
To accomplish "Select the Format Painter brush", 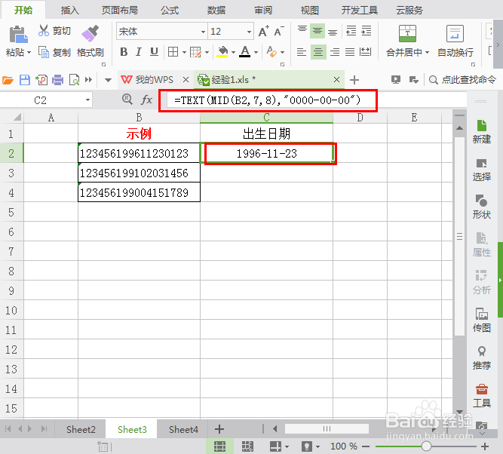I will pos(90,33).
